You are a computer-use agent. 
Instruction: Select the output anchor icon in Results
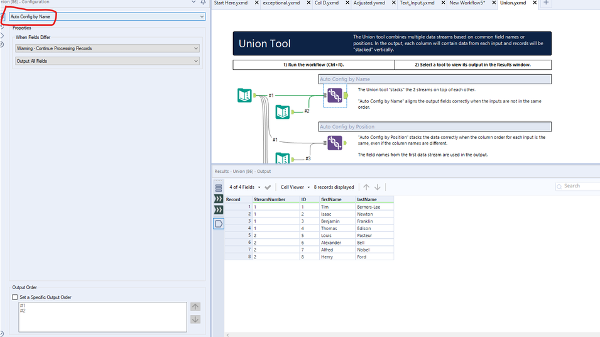point(219,224)
